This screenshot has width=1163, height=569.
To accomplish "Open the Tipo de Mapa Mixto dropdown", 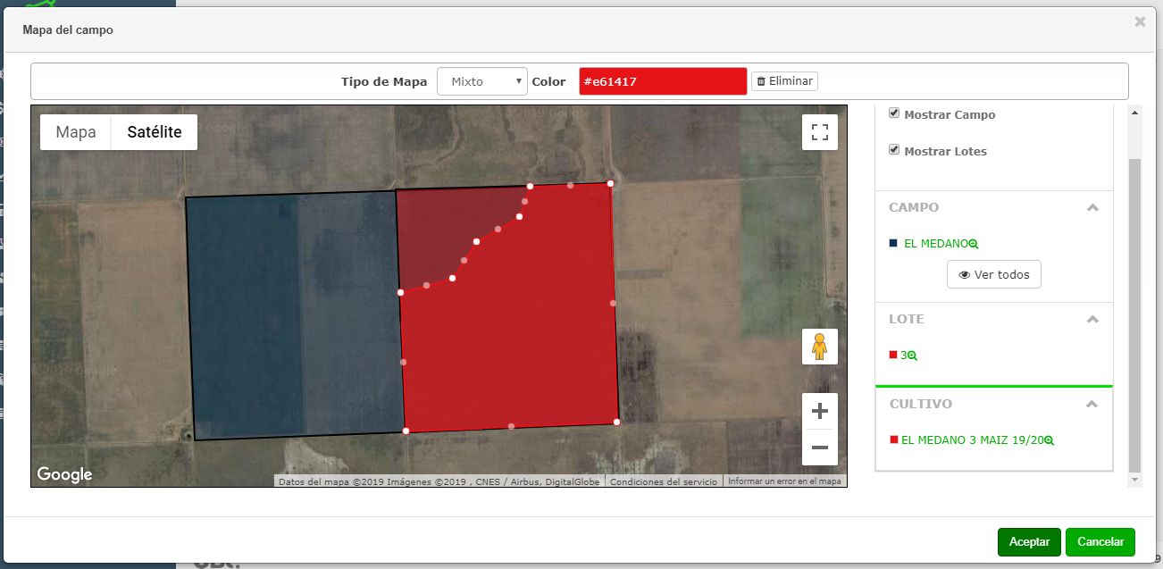I will [482, 81].
